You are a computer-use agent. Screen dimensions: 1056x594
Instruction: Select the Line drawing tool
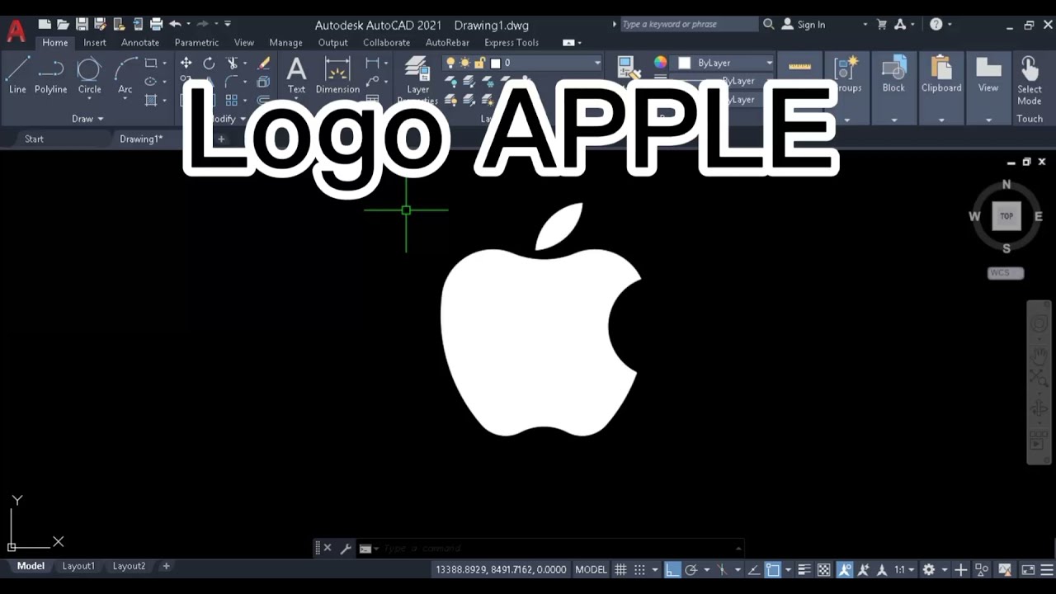pyautogui.click(x=17, y=75)
